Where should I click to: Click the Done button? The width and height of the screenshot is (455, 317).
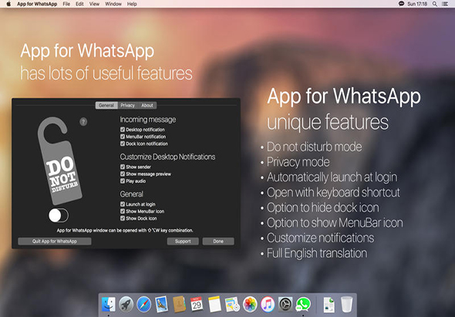218,241
